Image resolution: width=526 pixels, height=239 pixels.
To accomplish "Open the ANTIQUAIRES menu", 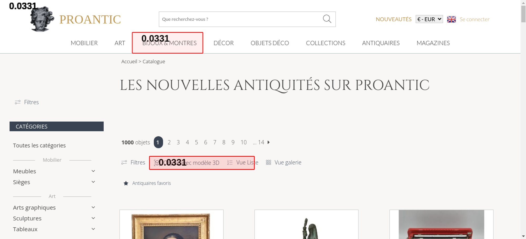I will pos(381,43).
